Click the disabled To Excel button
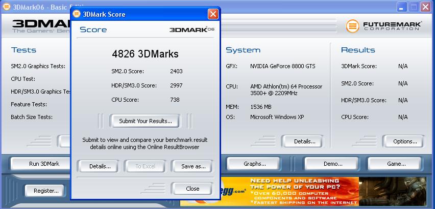 [145, 166]
